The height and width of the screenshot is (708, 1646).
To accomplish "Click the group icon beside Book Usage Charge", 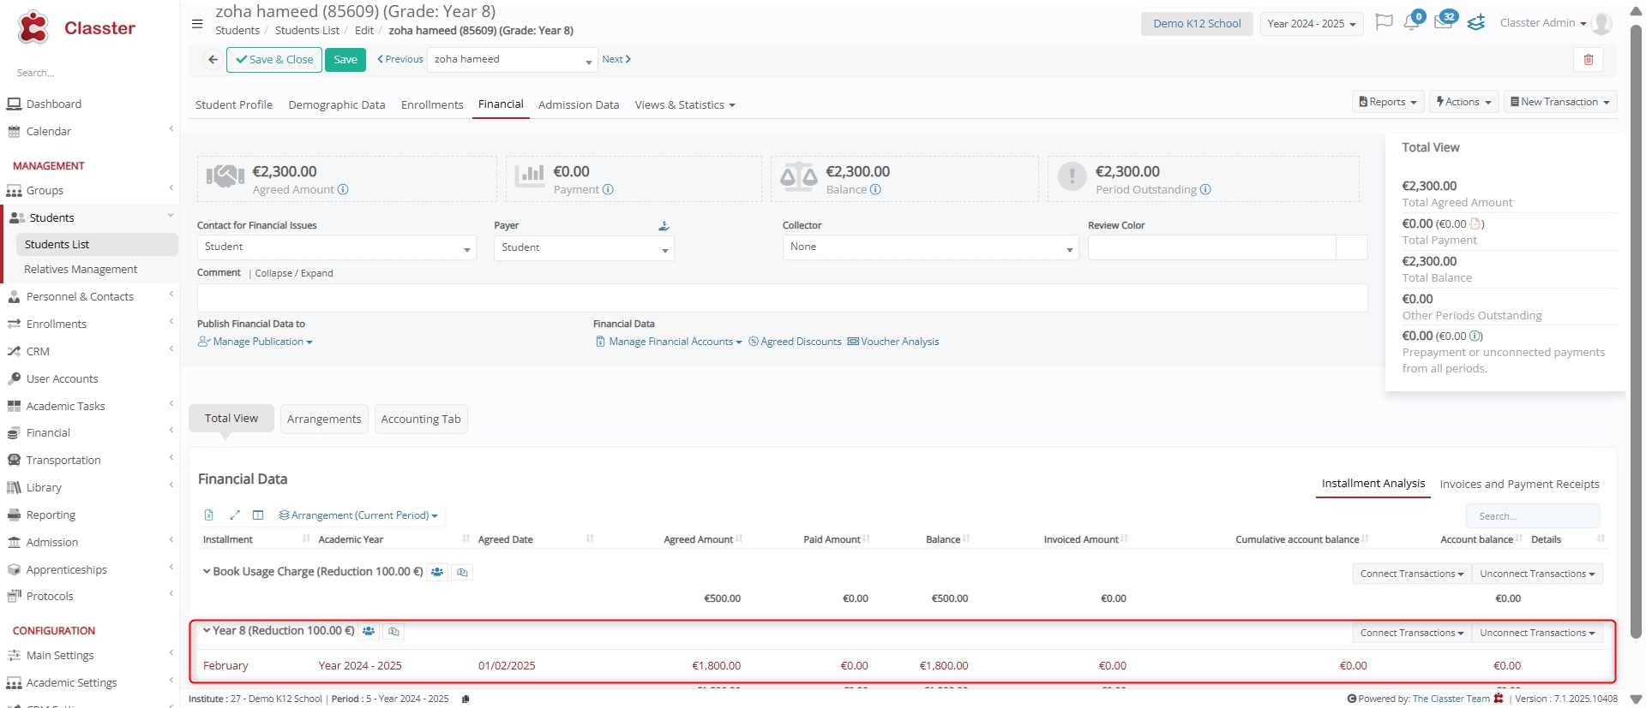I will pyautogui.click(x=437, y=573).
